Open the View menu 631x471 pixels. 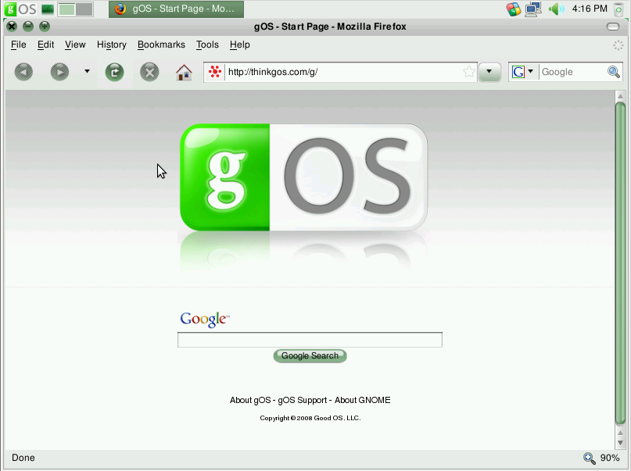coord(75,45)
